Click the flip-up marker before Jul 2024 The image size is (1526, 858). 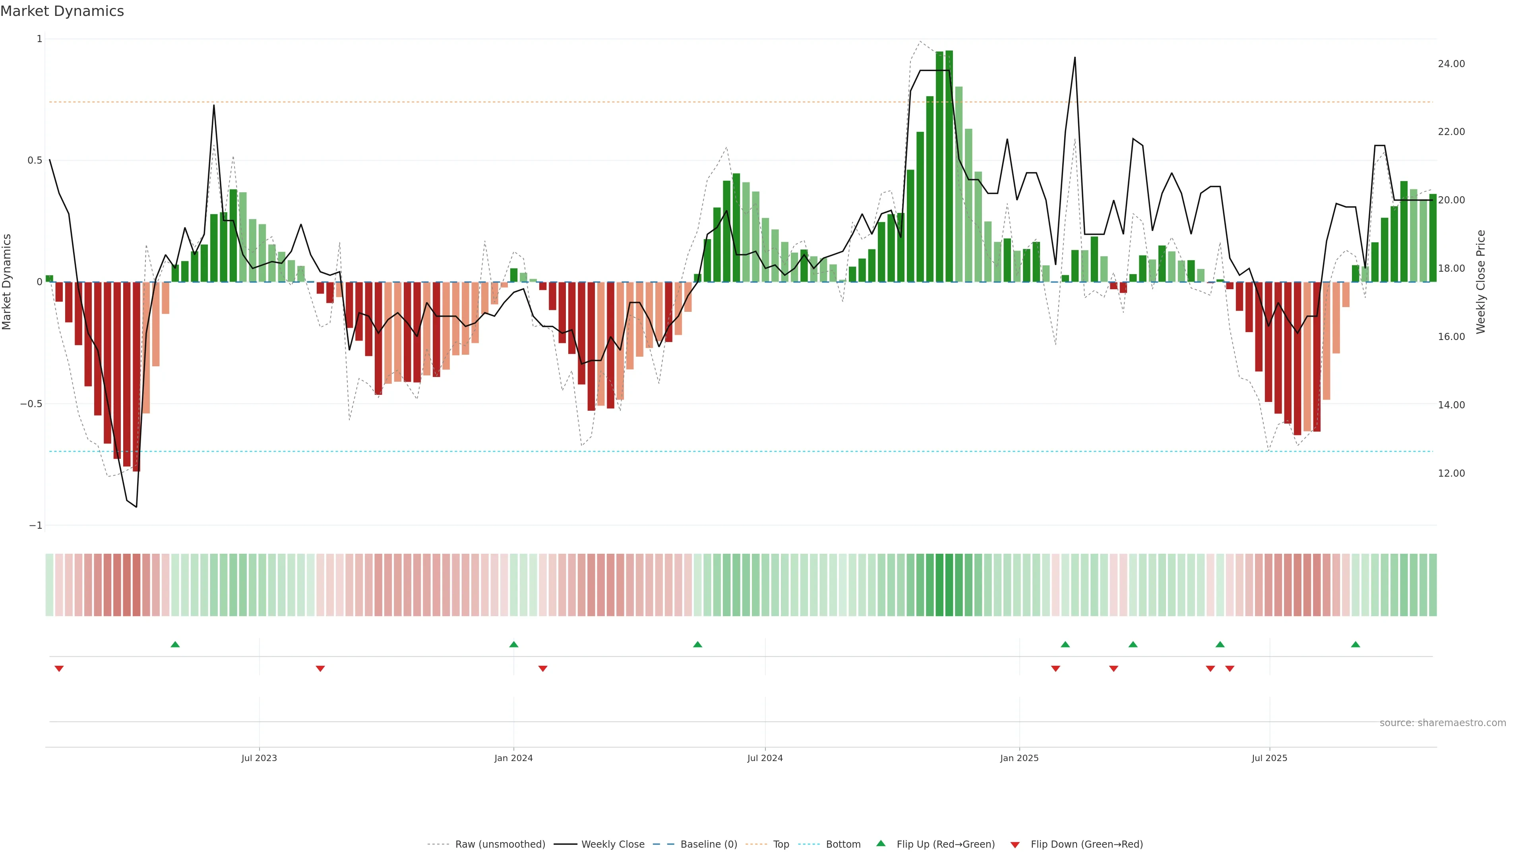pos(697,644)
